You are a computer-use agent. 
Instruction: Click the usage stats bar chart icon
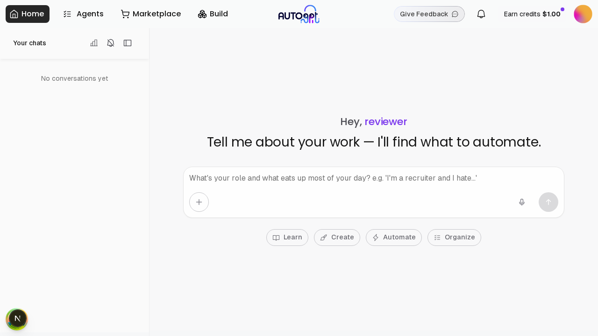(x=94, y=43)
